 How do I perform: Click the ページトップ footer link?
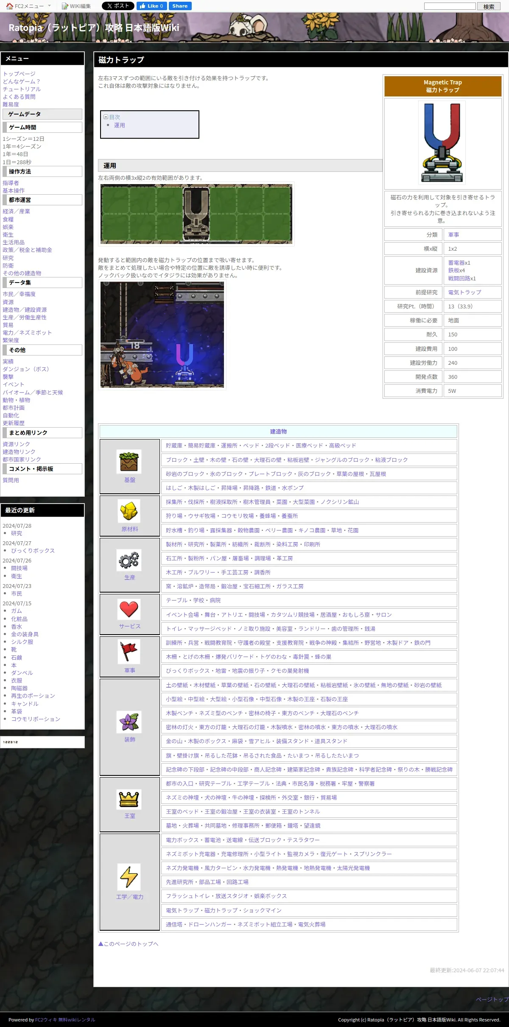coord(492,999)
